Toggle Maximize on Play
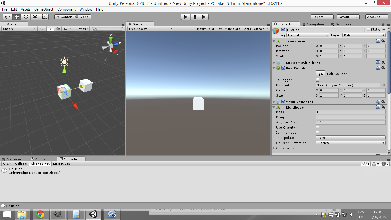The height and width of the screenshot is (220, 391). click(209, 29)
